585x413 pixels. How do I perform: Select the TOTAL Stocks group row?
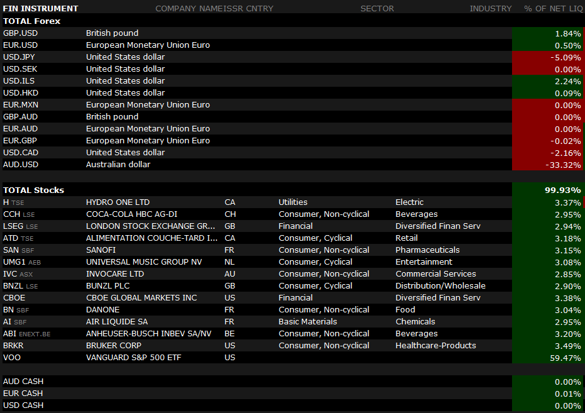point(292,190)
